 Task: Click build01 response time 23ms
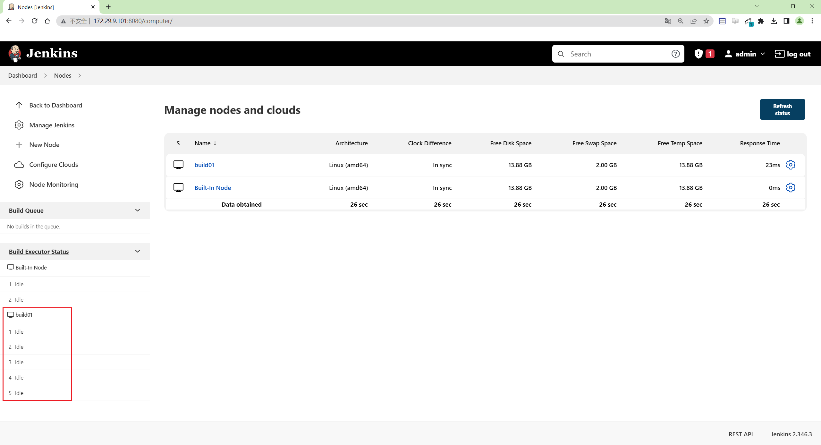(x=773, y=165)
